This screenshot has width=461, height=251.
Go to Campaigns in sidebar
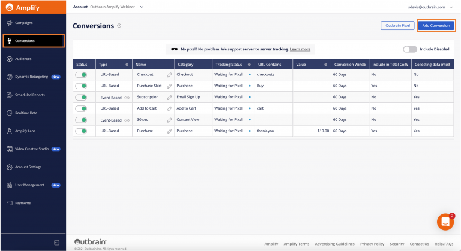click(24, 23)
